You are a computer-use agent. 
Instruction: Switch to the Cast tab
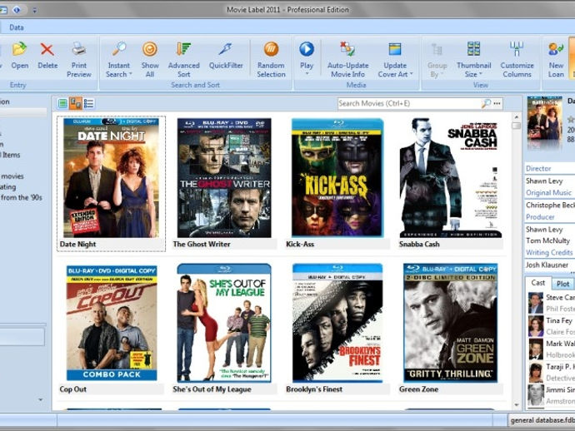[x=538, y=283]
